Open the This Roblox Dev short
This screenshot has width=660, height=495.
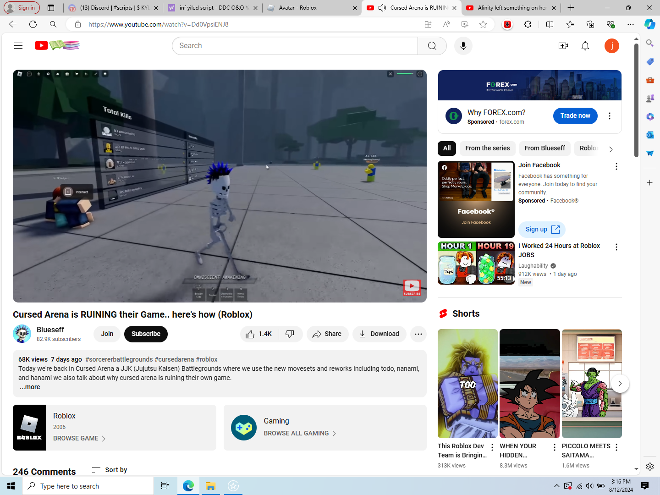467,384
